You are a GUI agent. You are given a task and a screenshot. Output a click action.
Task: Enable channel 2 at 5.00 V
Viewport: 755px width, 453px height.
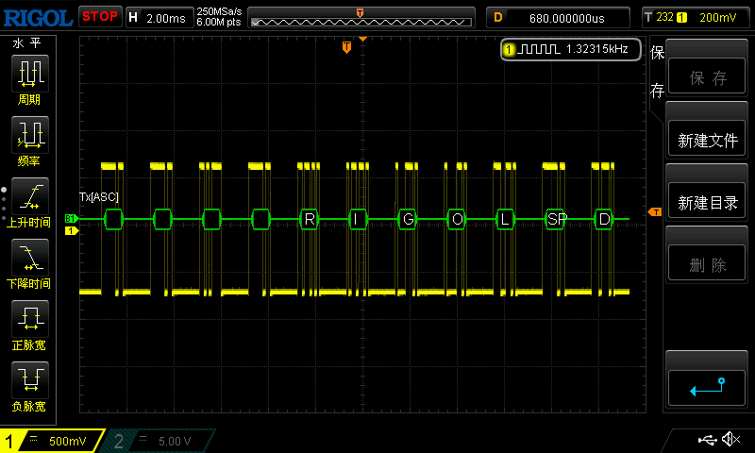pos(159,441)
